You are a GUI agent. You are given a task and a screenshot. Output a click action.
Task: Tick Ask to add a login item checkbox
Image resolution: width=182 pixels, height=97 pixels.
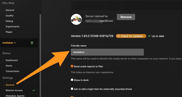(x=72, y=89)
